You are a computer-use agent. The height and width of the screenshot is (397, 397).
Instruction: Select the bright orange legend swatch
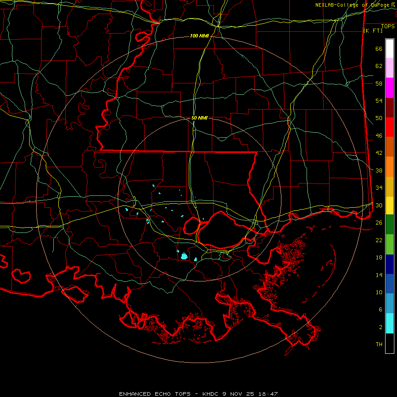point(390,167)
